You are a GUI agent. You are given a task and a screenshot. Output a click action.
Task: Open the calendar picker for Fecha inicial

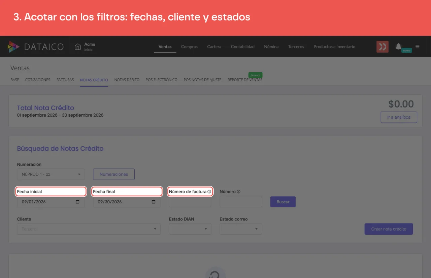78,202
